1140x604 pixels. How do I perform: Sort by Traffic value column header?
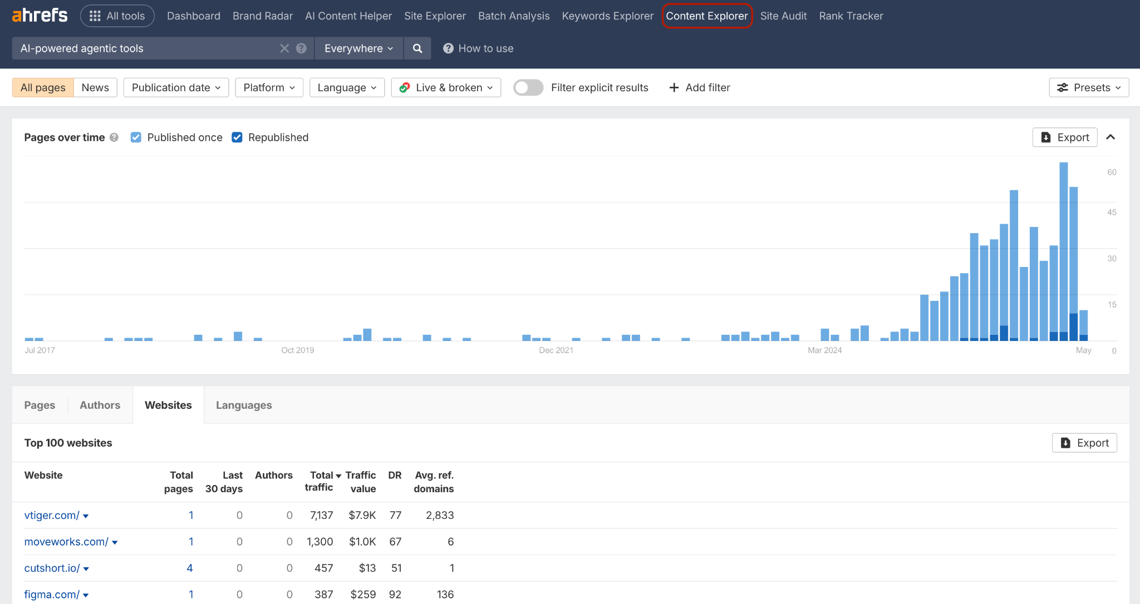coord(361,482)
